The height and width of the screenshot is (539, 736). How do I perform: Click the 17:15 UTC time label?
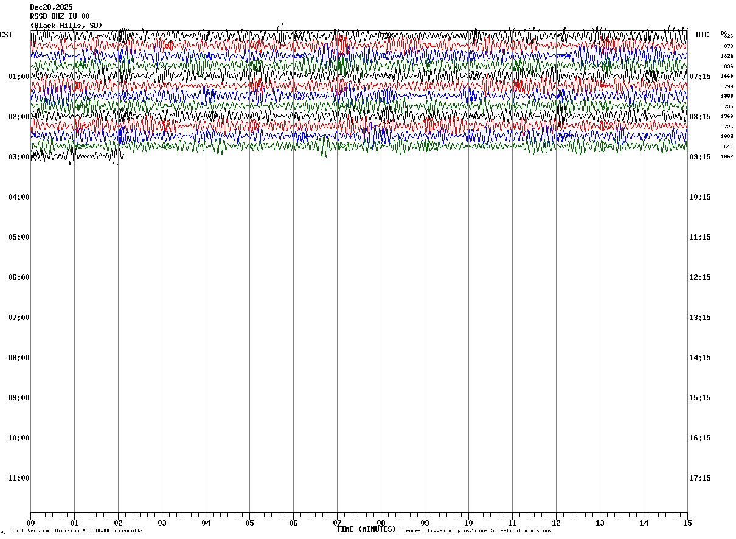click(x=700, y=478)
